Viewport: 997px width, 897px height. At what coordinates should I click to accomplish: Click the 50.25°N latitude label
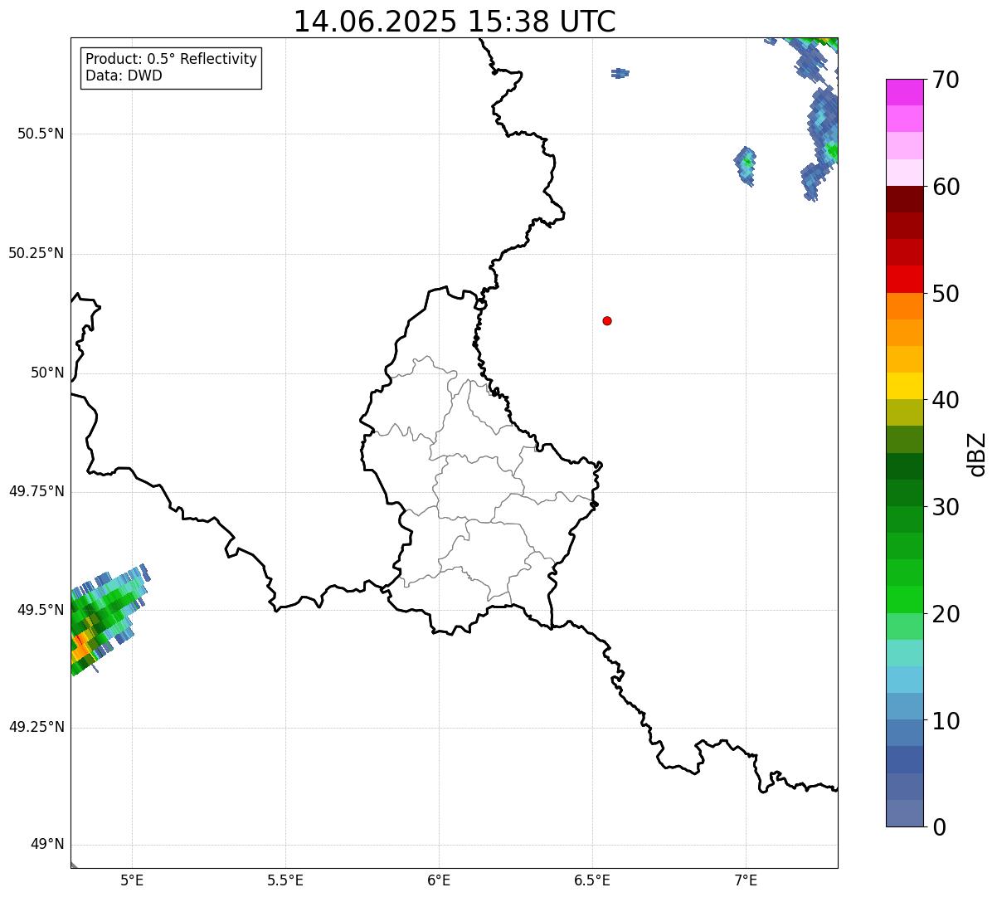pos(36,253)
